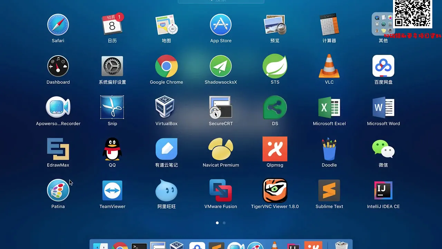
Task: Launch the Preview (预览) app
Action: [x=275, y=25]
